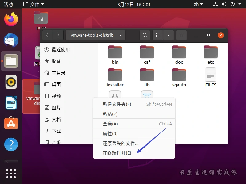Launch Thunderbird mail from the dock
Image resolution: width=246 pixels, height=184 pixels.
(11, 40)
